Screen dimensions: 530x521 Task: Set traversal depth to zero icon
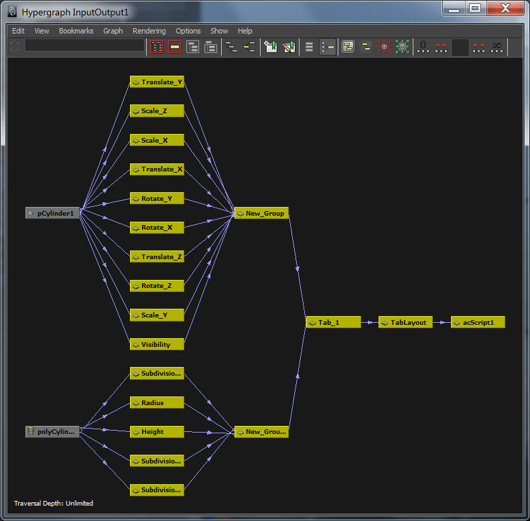pyautogui.click(x=423, y=47)
